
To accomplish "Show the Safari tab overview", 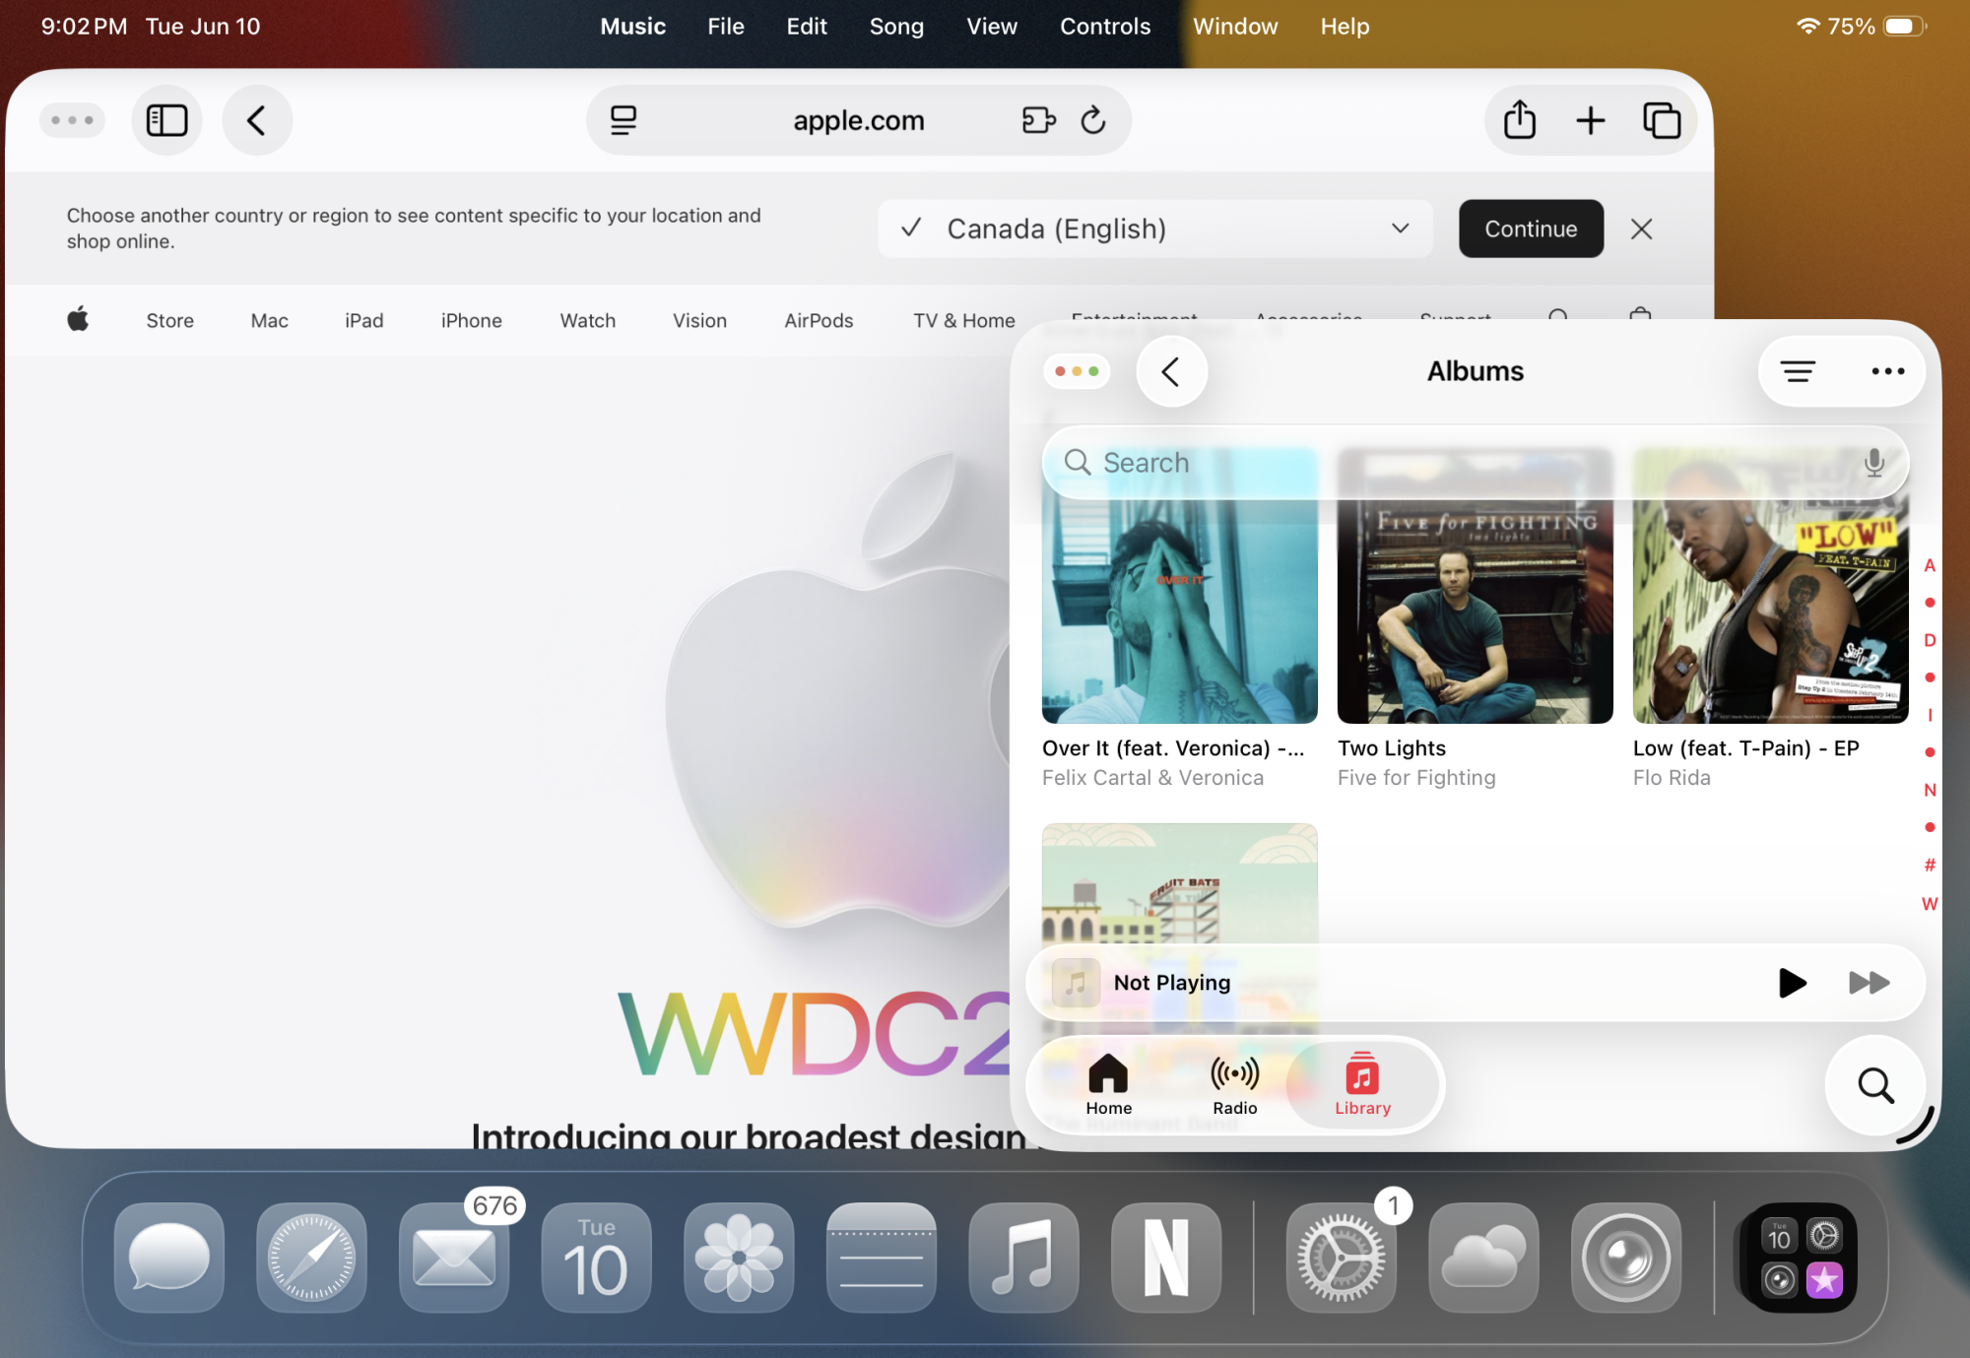I will point(1662,120).
